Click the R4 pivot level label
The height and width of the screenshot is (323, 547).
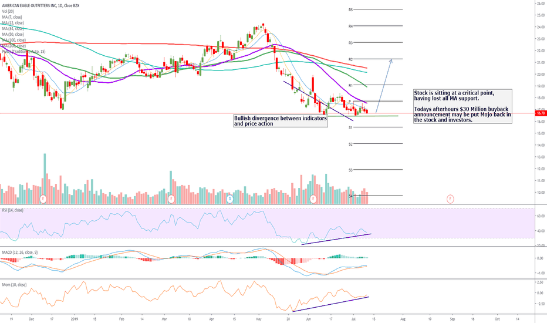click(x=350, y=26)
